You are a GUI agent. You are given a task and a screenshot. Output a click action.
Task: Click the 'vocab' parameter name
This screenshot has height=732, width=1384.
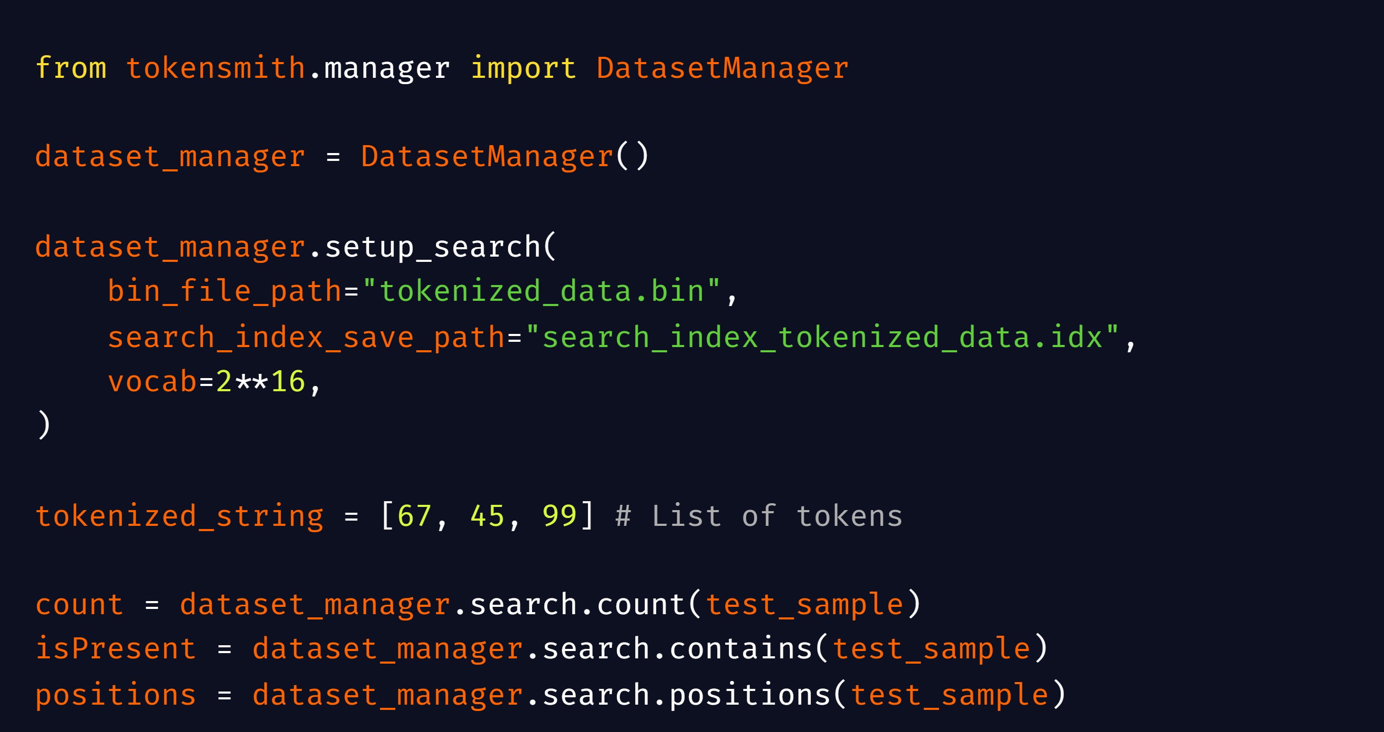point(152,382)
